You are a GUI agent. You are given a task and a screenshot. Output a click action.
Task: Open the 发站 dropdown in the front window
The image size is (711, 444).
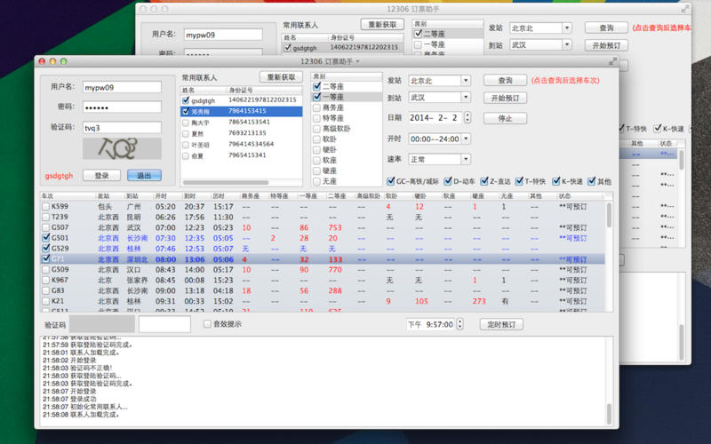coord(466,81)
